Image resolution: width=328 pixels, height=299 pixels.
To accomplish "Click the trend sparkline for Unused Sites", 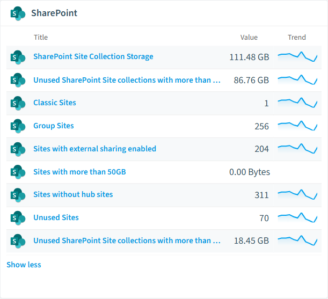I will (x=297, y=217).
